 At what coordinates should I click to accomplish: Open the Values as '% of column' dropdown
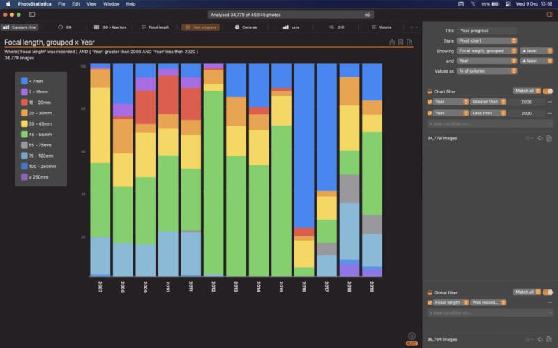486,70
